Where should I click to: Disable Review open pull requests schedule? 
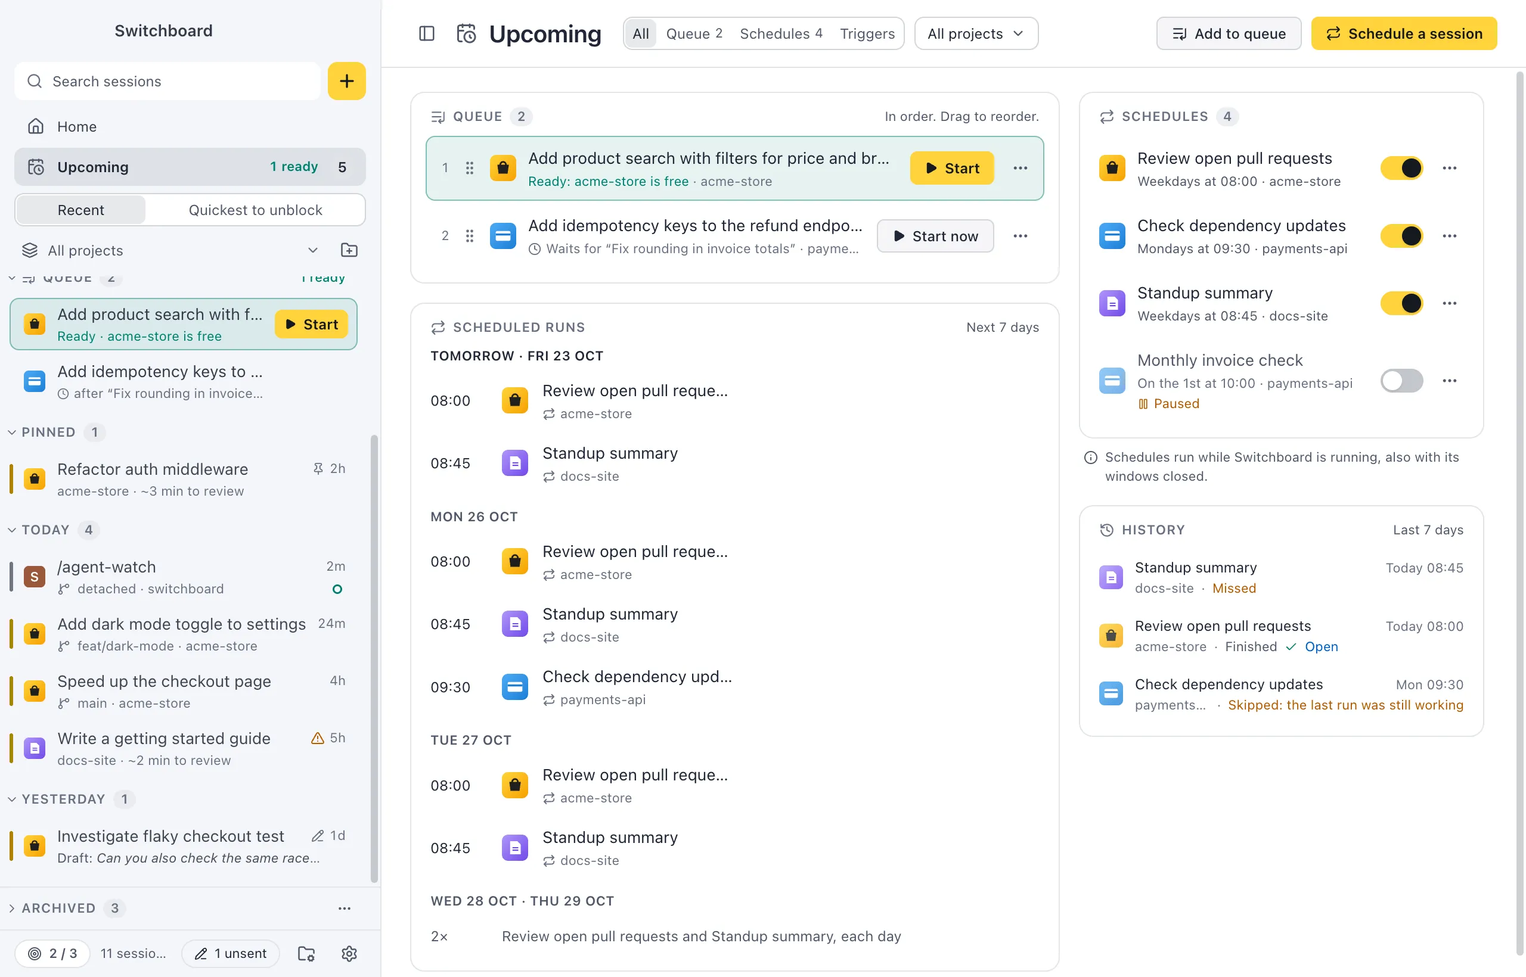tap(1401, 168)
